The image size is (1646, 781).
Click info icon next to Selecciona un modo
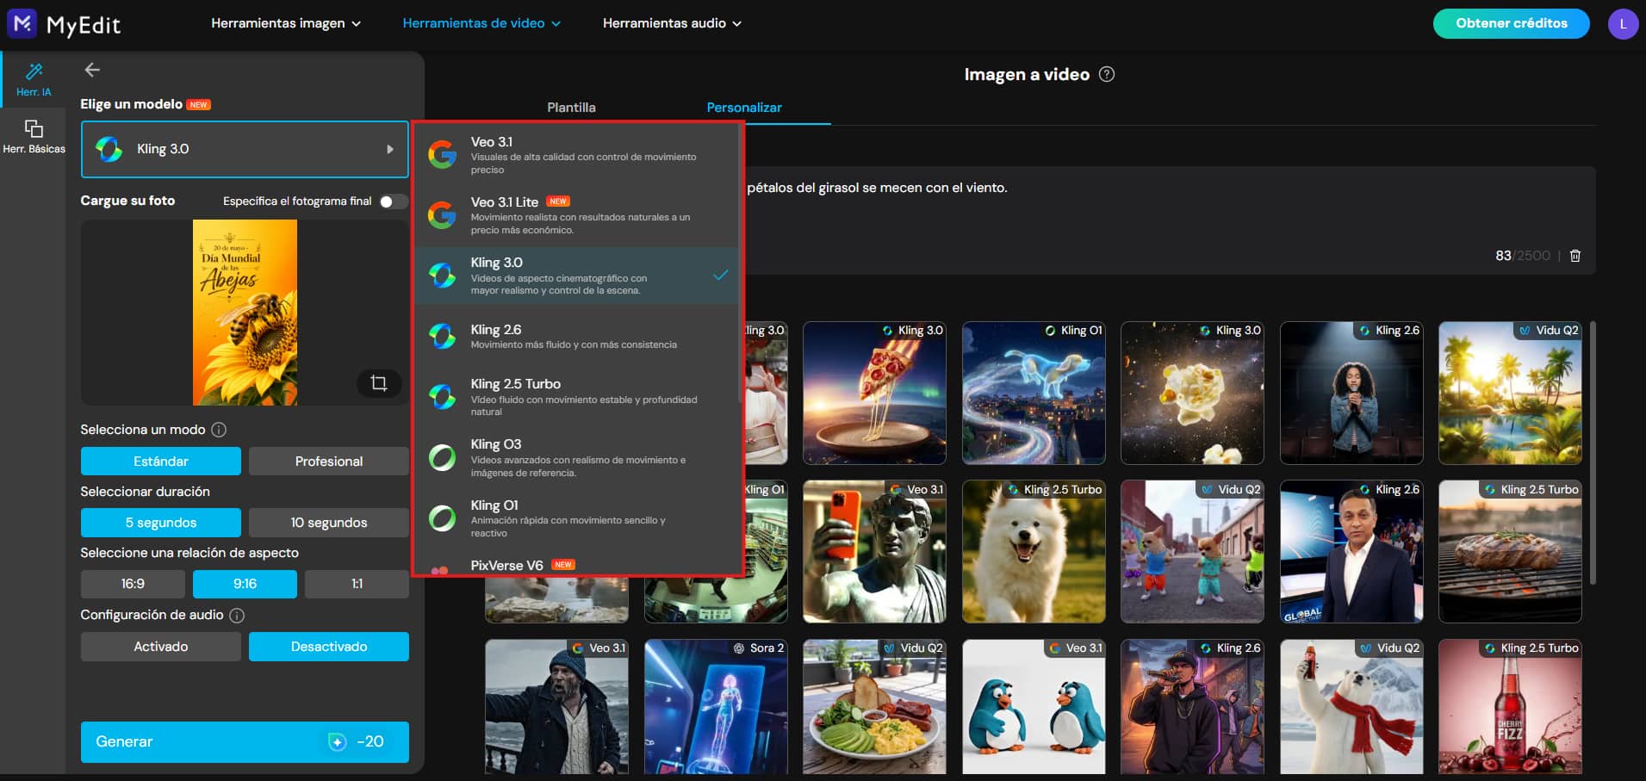coord(219,430)
